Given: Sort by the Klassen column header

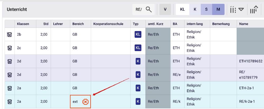Looking at the screenshot, I should point(23,24).
